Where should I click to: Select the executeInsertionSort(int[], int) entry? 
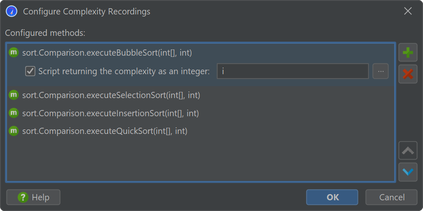pos(201,113)
